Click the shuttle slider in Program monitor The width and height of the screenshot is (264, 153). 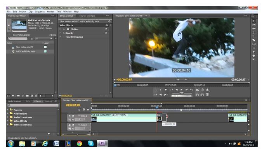(x=182, y=93)
